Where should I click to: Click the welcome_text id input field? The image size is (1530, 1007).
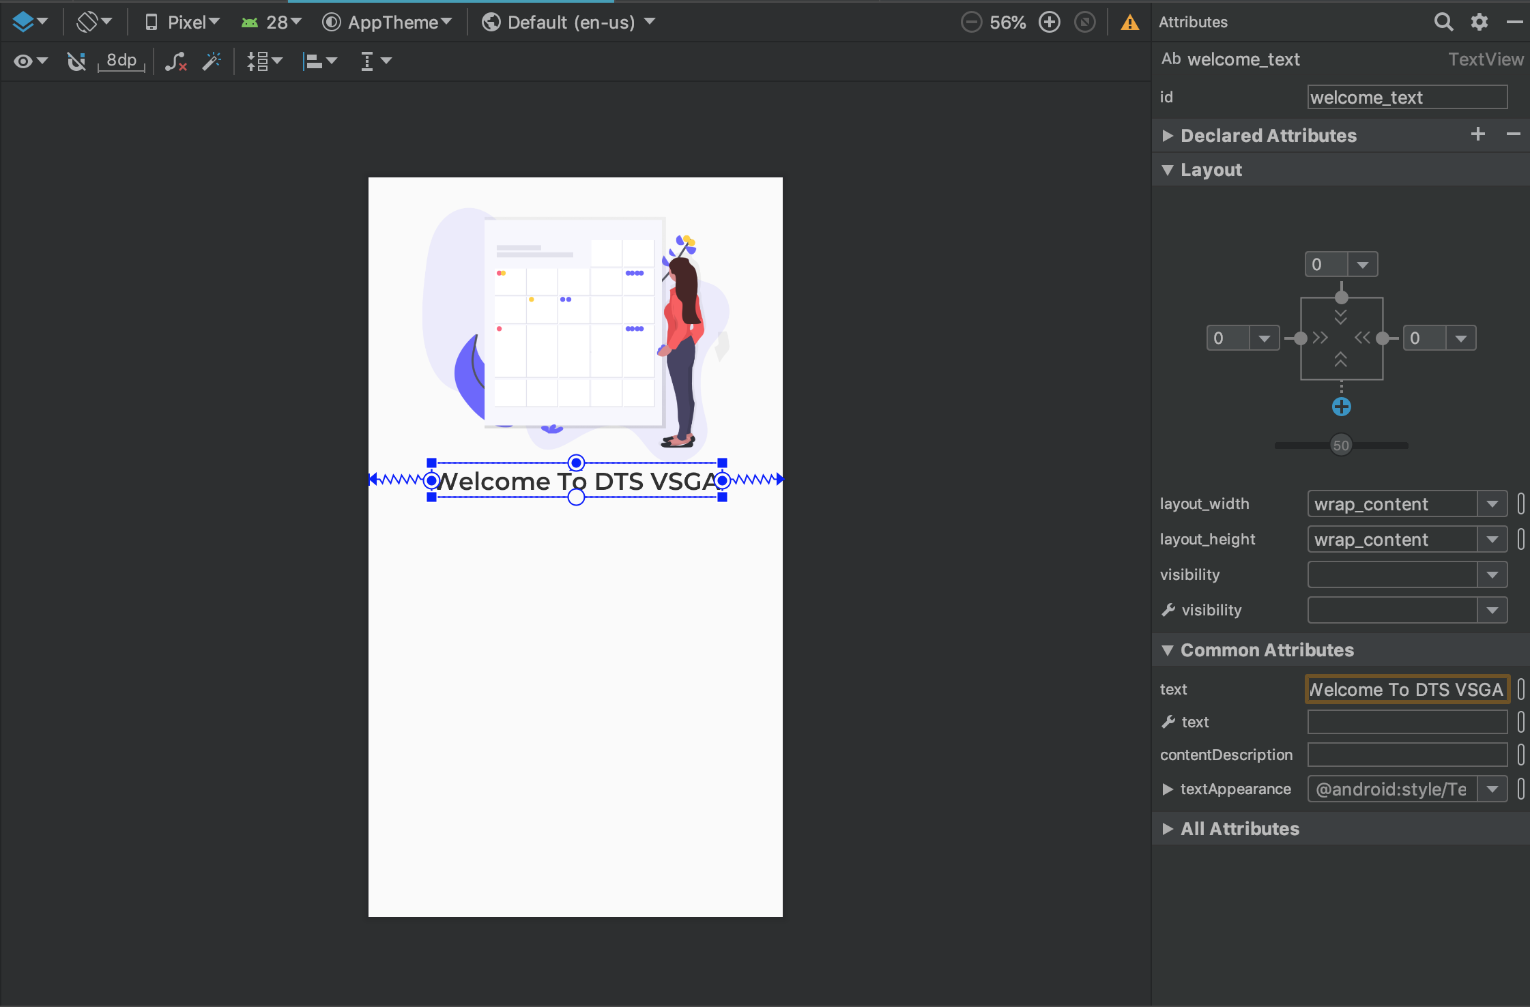point(1406,97)
